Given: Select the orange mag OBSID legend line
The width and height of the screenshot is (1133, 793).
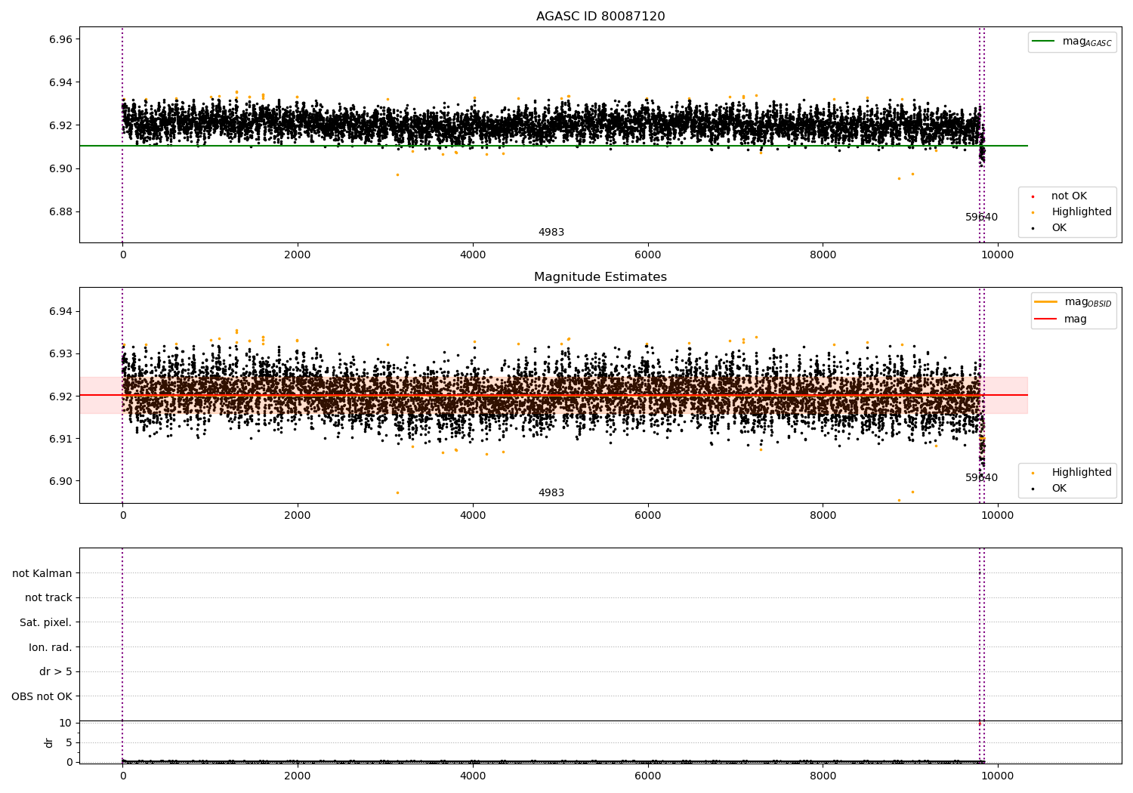Looking at the screenshot, I should point(1046,302).
